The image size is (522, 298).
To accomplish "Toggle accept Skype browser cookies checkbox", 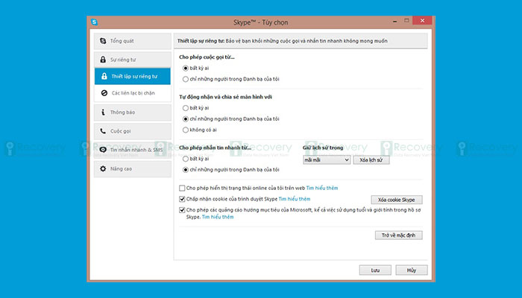I will 182,199.
